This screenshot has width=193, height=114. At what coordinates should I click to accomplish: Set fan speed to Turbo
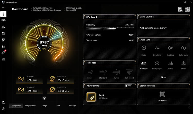116,72
